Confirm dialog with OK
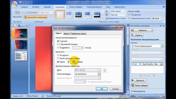 pos(102,89)
